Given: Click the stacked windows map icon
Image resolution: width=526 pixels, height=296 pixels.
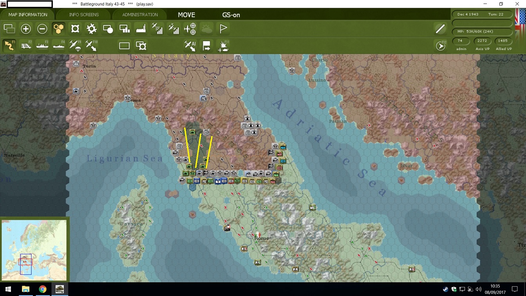Looking at the screenshot, I should (9, 29).
